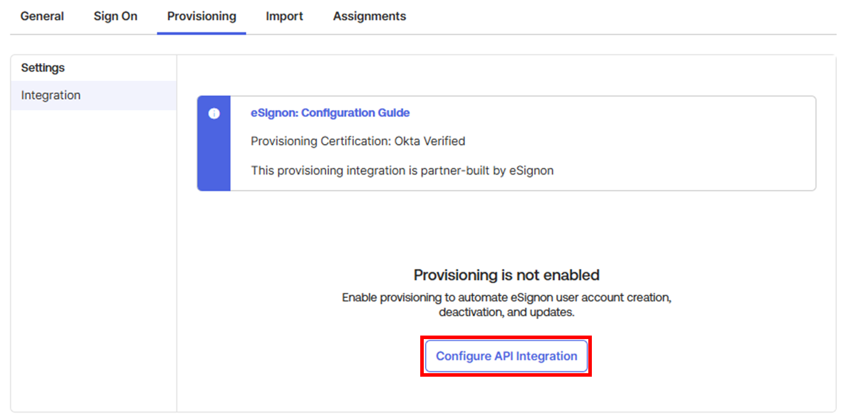Open the General tab

42,16
